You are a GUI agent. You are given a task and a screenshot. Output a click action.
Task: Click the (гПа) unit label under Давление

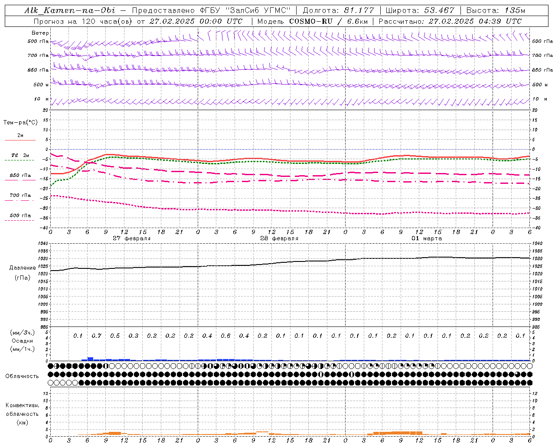[23, 277]
